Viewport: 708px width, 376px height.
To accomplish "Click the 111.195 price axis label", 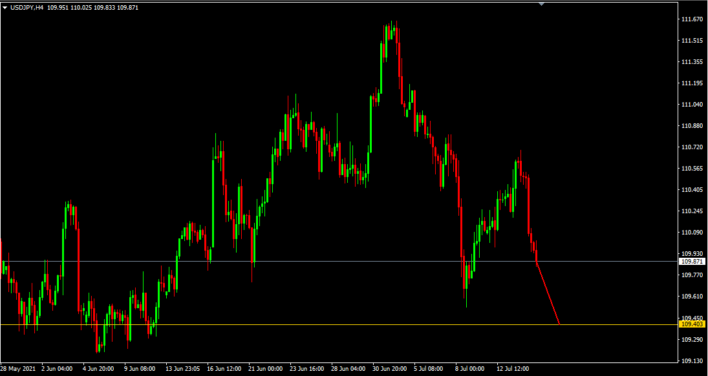I will click(692, 83).
